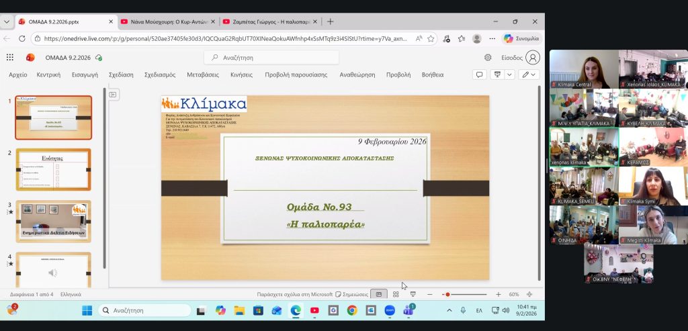
Task: Click the comments icon in the ribbon
Action: [479, 75]
